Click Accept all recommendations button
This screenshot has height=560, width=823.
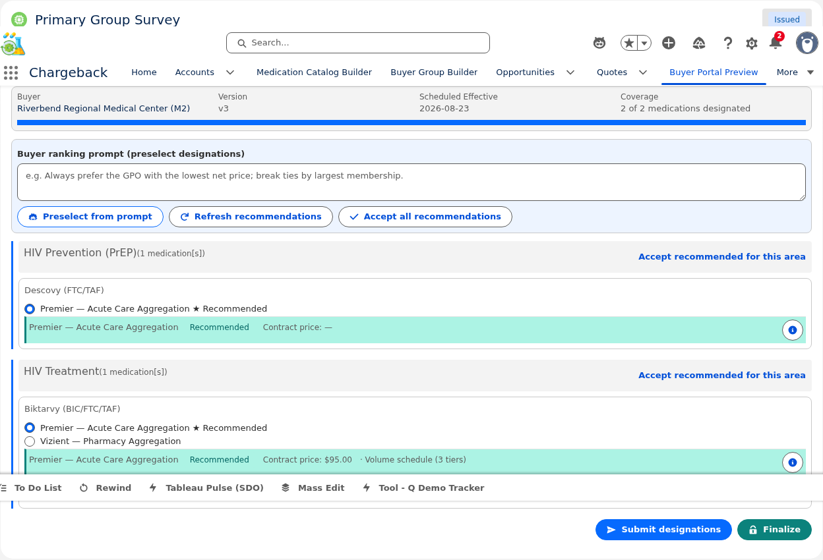pos(425,217)
